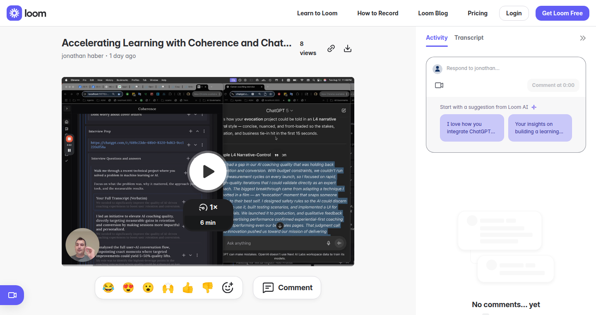Click the '6 min' duration label on video

click(208, 223)
